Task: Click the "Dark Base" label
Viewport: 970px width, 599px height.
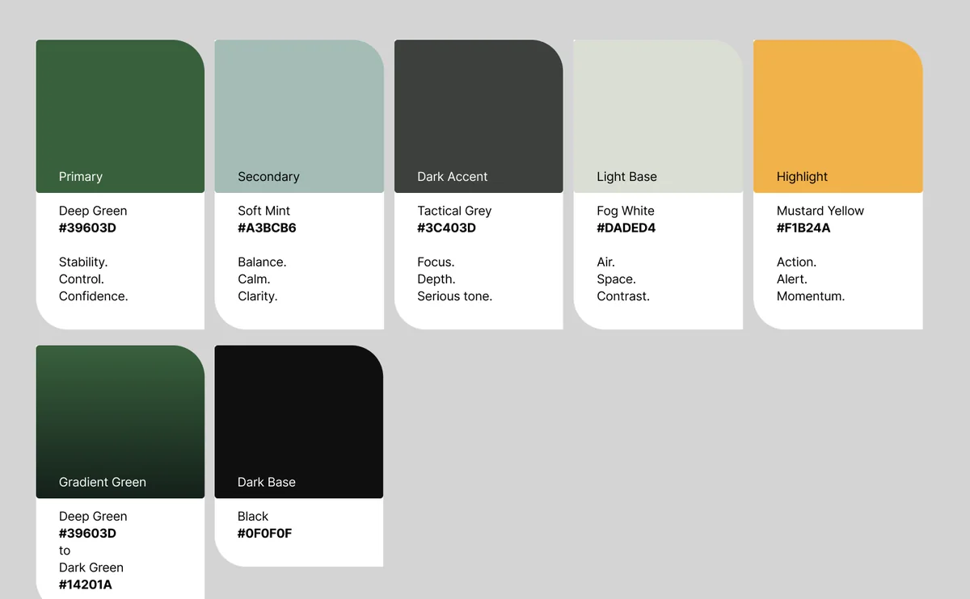Action: [x=267, y=482]
